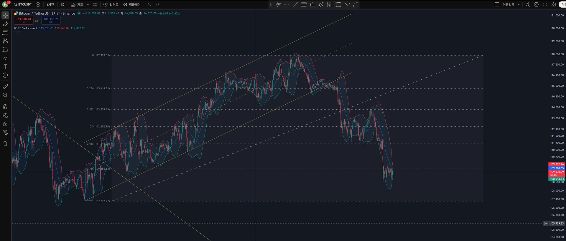Select the Ruler measure tool
Viewport: 566px width, 241px height.
click(5, 86)
